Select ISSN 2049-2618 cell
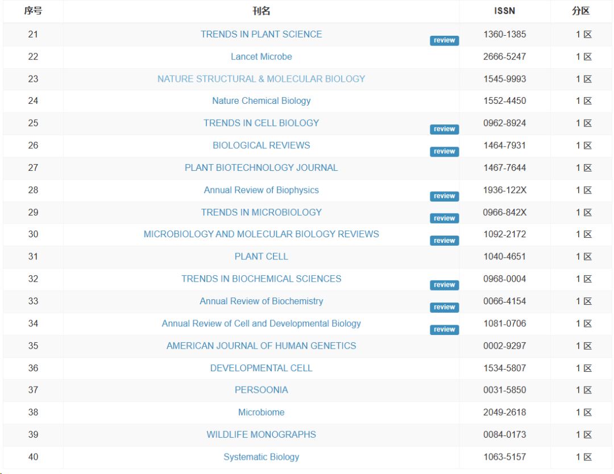The width and height of the screenshot is (614, 474). (x=504, y=412)
